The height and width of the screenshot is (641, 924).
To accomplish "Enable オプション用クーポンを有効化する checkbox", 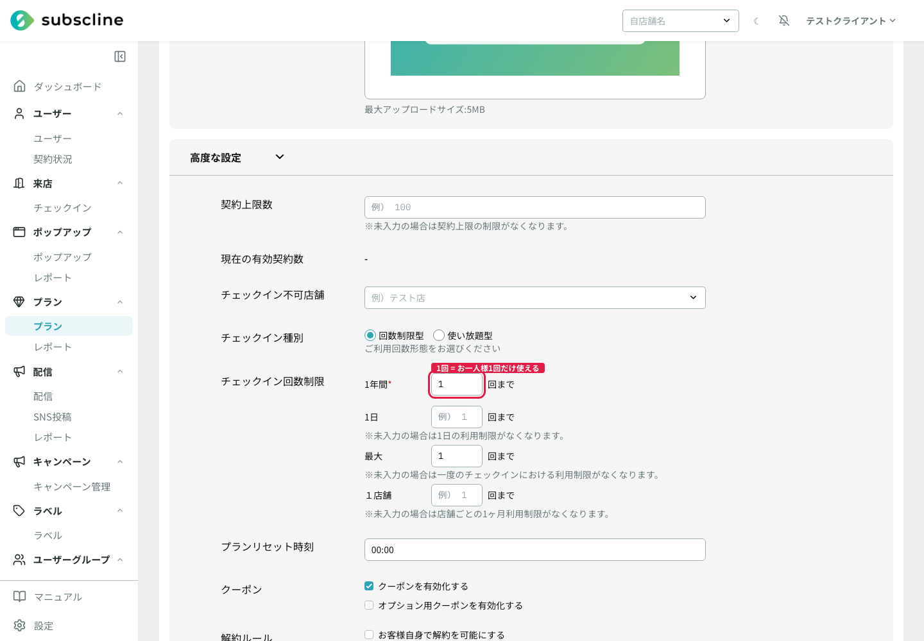I will (369, 605).
